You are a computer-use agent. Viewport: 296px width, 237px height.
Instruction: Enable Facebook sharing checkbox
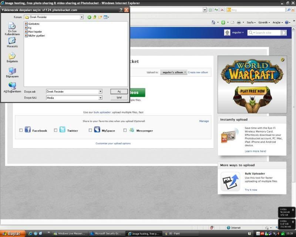click(x=21, y=130)
